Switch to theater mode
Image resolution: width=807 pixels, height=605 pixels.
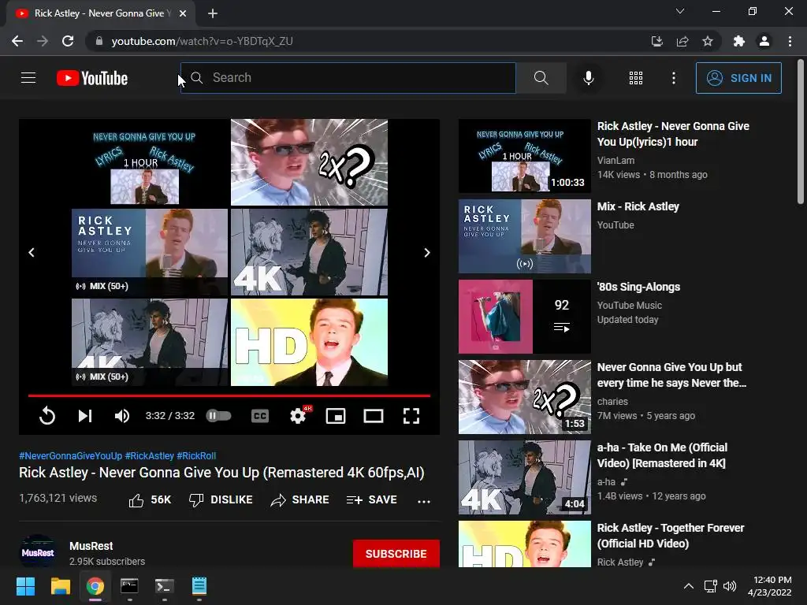click(x=373, y=416)
